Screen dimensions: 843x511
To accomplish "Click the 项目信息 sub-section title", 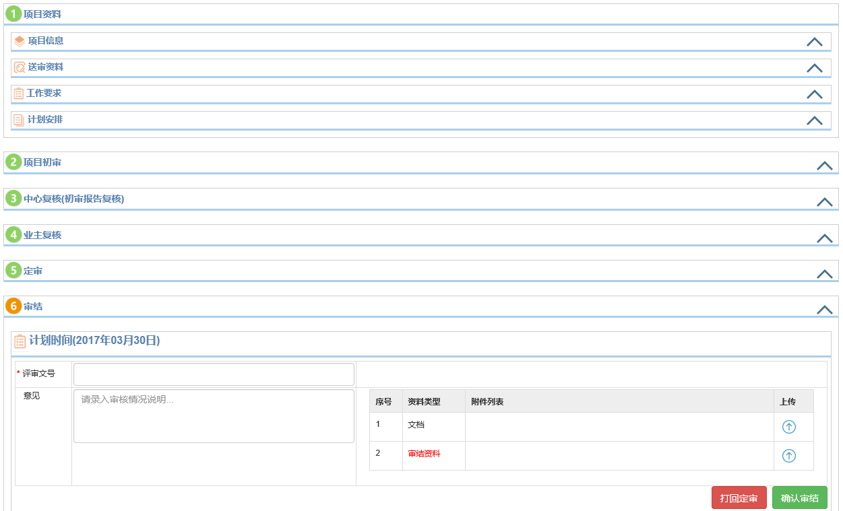I will pos(46,41).
